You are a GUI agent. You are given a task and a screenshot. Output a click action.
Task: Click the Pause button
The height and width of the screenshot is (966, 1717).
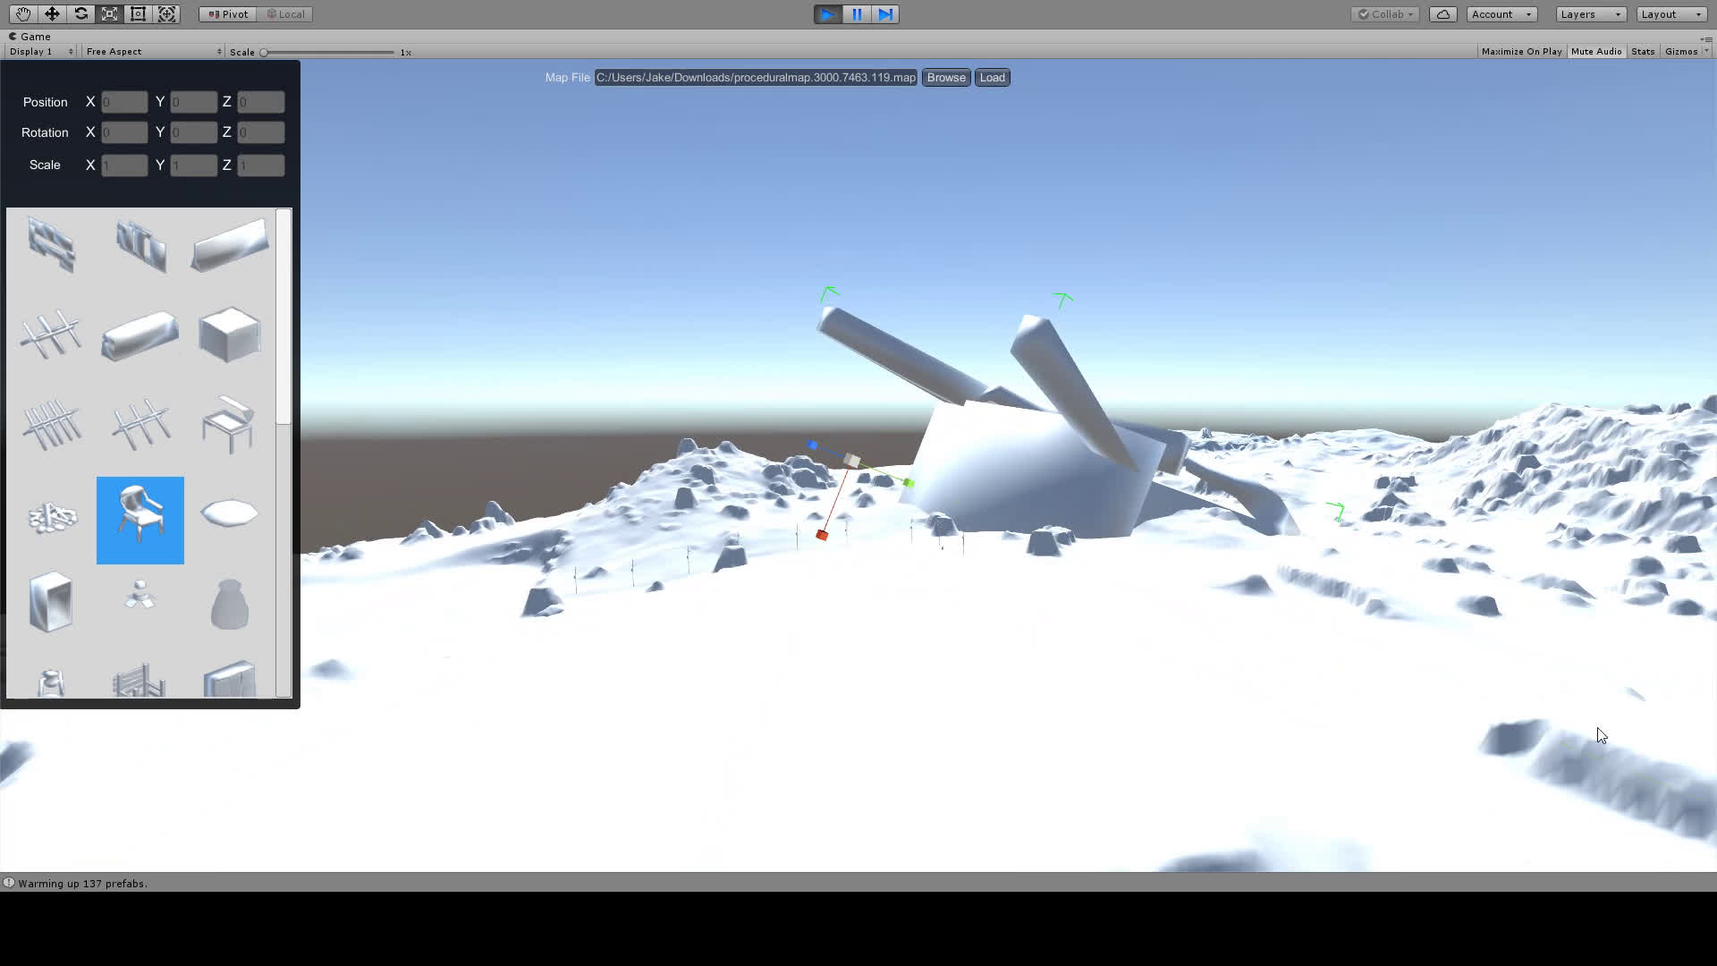[x=857, y=14]
